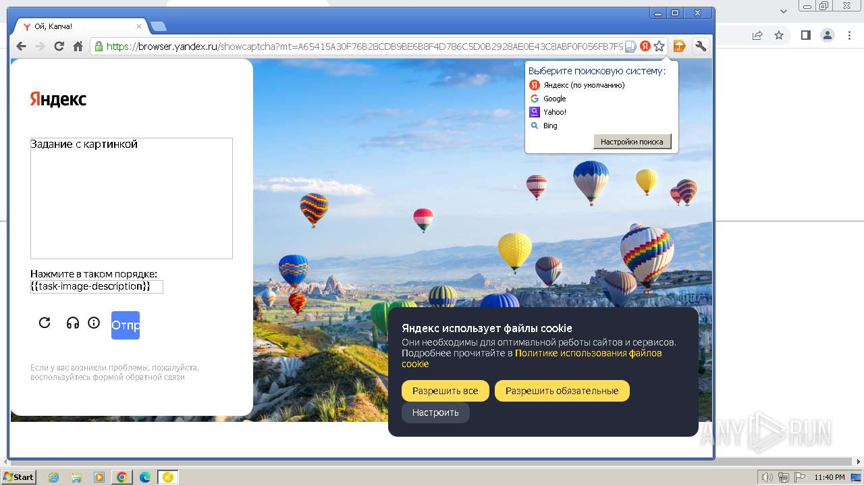Switch to Chrome in taskbar
The height and width of the screenshot is (486, 864).
point(122,477)
